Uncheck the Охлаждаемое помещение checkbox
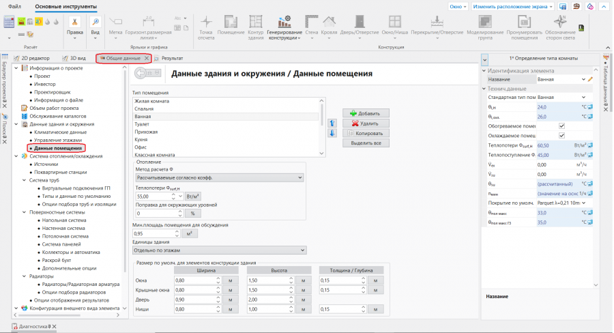Screen dimensions: 614x333 tap(561, 136)
